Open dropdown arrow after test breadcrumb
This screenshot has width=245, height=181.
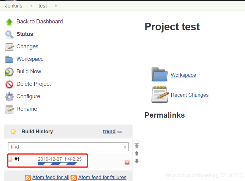56,6
